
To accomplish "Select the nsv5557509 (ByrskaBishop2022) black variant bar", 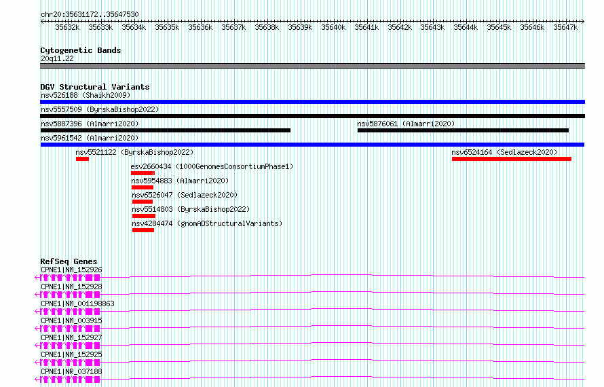I will 312,116.
